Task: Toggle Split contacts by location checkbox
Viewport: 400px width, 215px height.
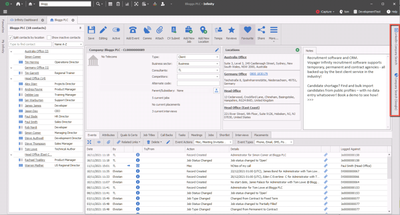Action: click(11, 37)
